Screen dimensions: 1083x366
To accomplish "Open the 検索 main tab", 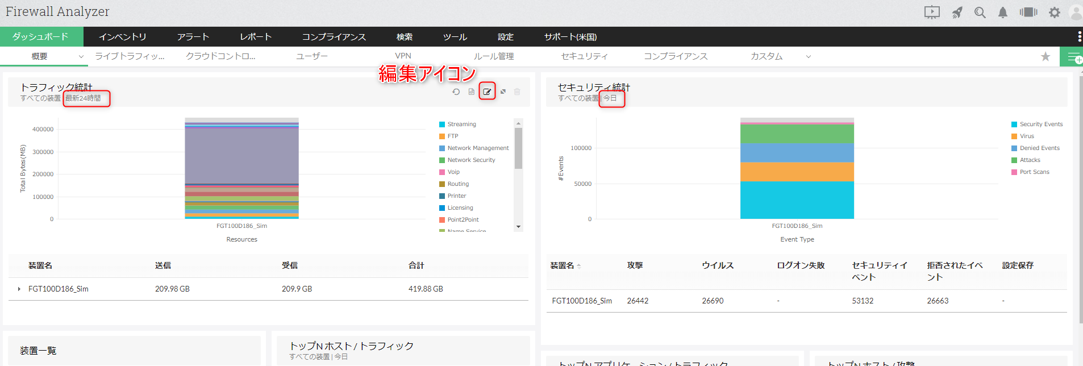I will tap(405, 36).
